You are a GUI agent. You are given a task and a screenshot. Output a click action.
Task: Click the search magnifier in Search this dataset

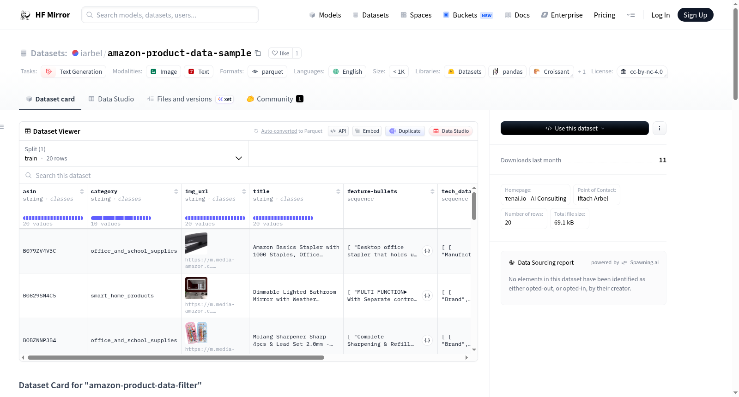[29, 175]
